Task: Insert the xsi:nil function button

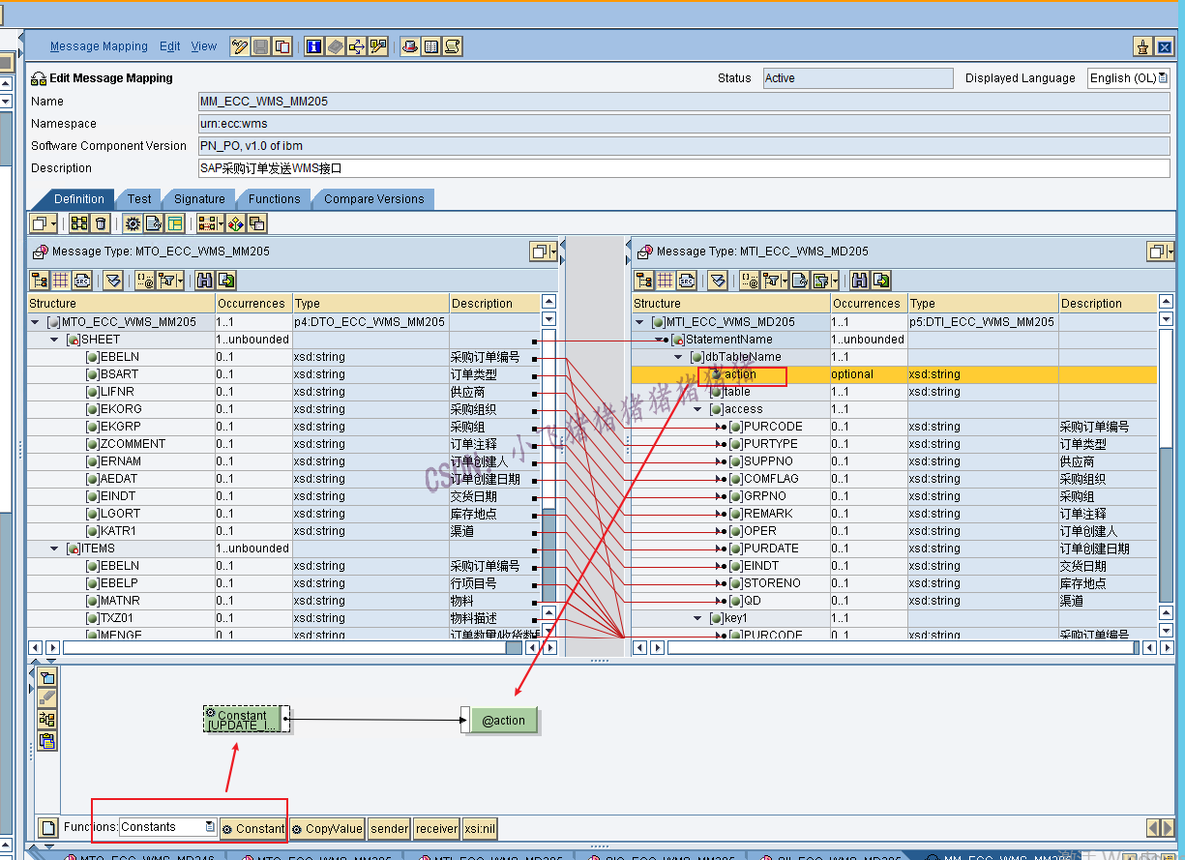Action: [x=480, y=829]
